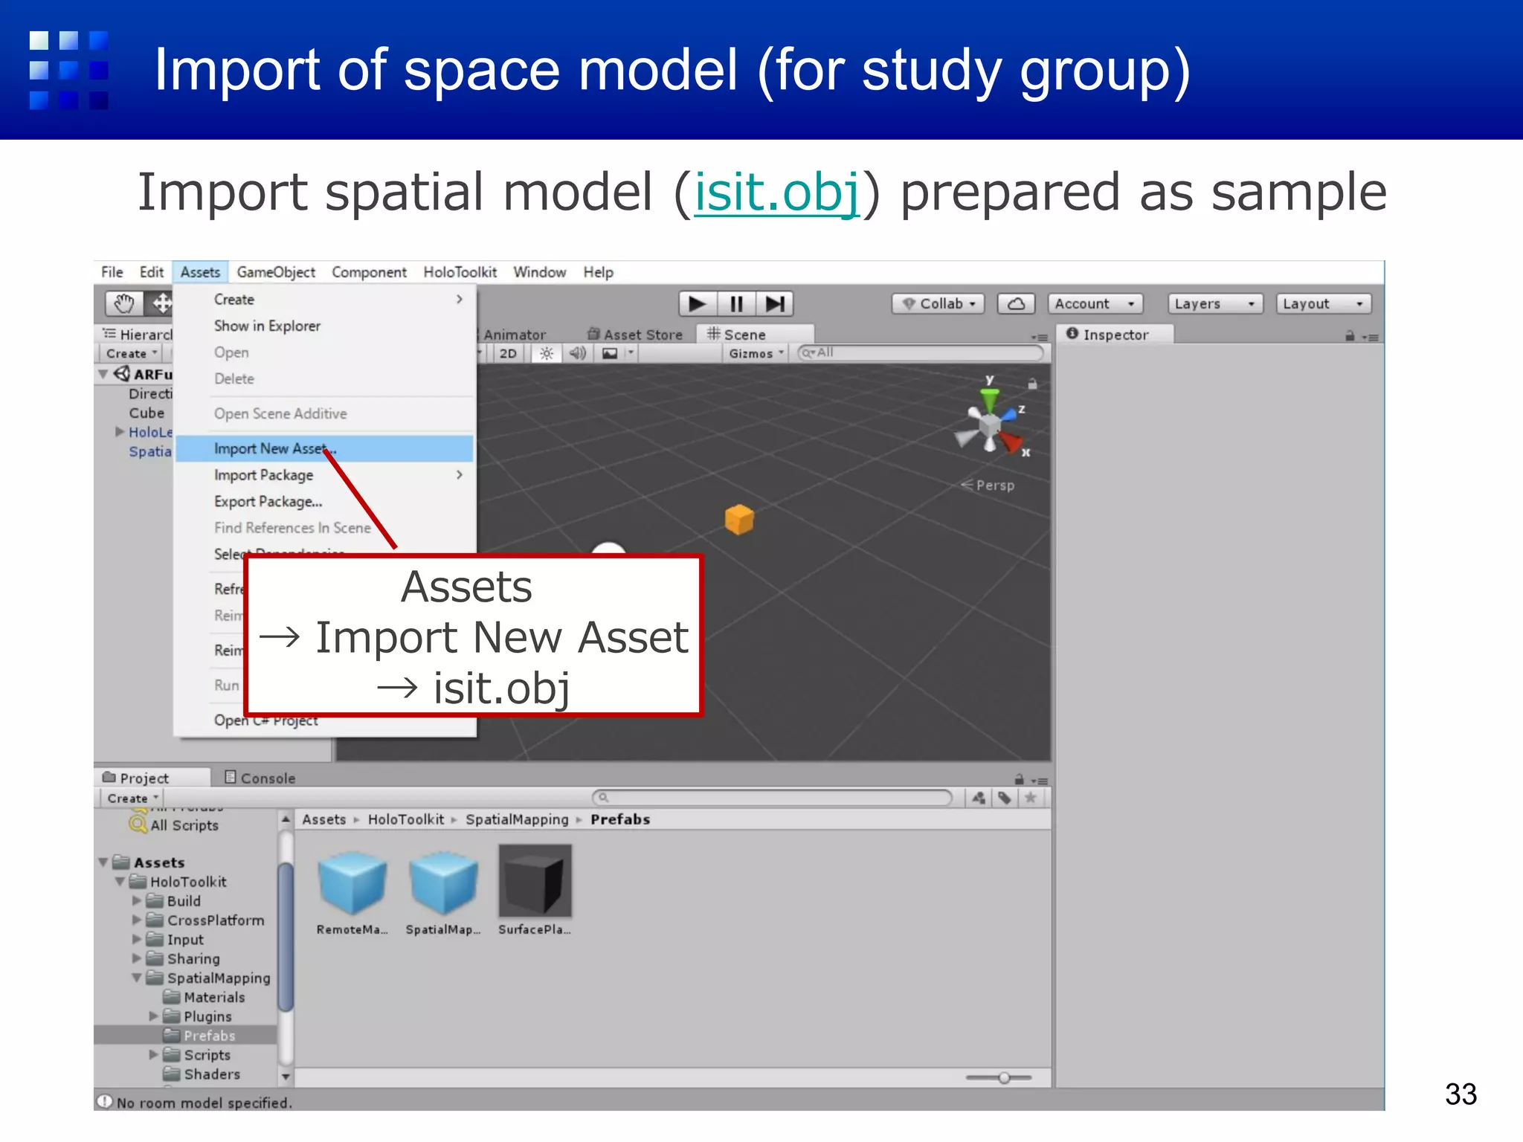Toggle the Project panel lock icon

point(1019,779)
